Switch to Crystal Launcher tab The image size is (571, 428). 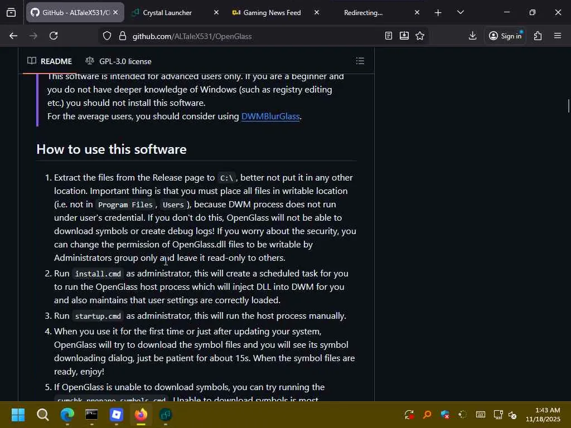pos(167,12)
